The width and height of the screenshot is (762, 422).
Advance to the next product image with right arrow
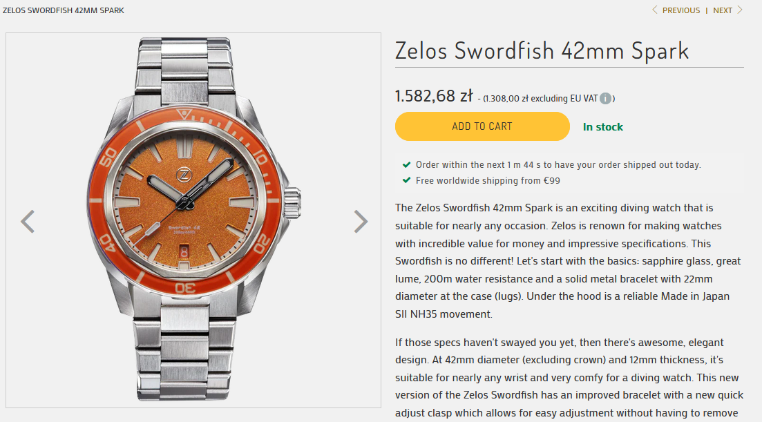361,222
